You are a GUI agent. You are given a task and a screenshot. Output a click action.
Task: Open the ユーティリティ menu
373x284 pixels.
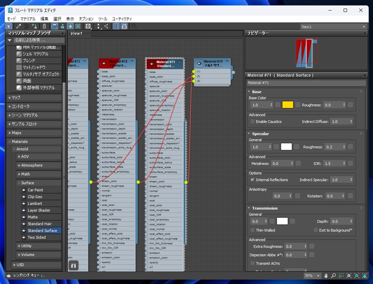pos(122,19)
